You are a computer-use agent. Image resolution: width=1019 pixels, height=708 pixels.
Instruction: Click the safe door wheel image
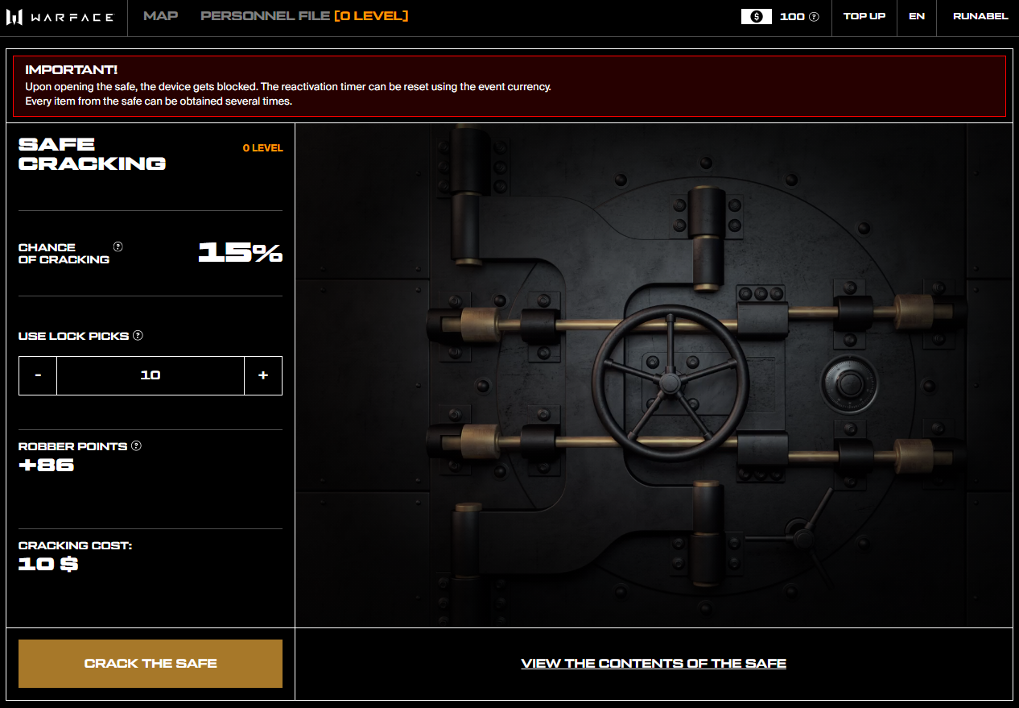click(x=669, y=383)
